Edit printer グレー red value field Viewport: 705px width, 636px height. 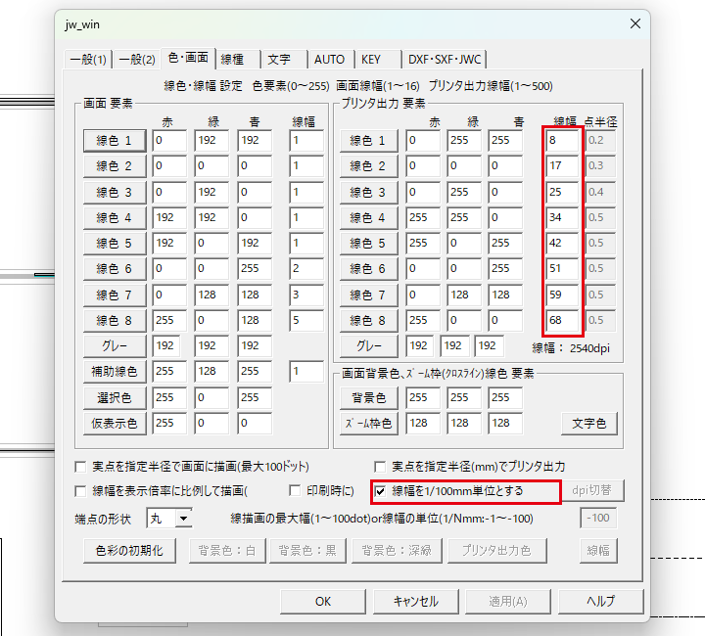[420, 345]
